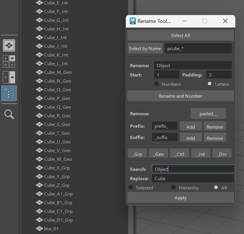Click the highlighted outliner list icon
244x234 pixels.
(x=9, y=93)
